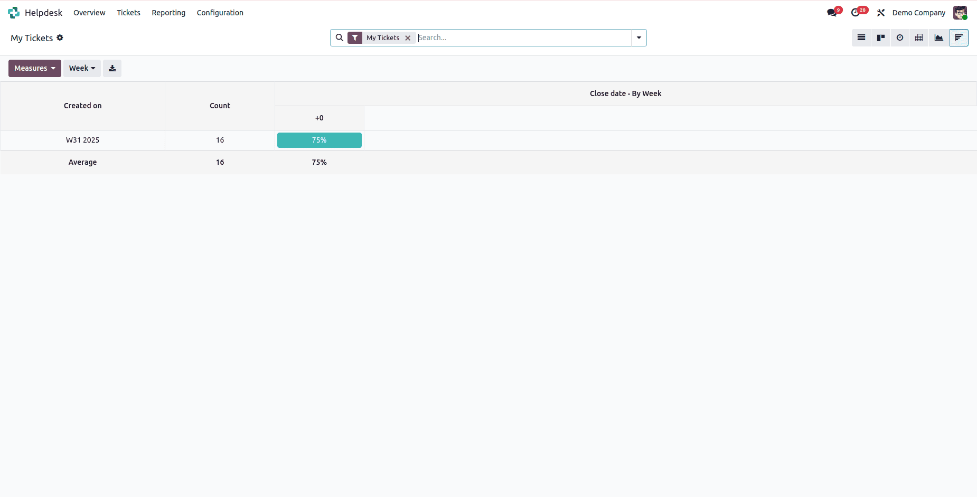
Task: Switch to list view
Action: tap(861, 37)
